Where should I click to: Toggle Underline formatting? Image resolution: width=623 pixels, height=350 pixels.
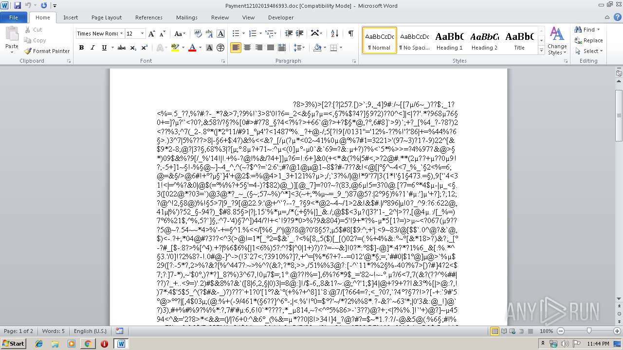tap(104, 48)
